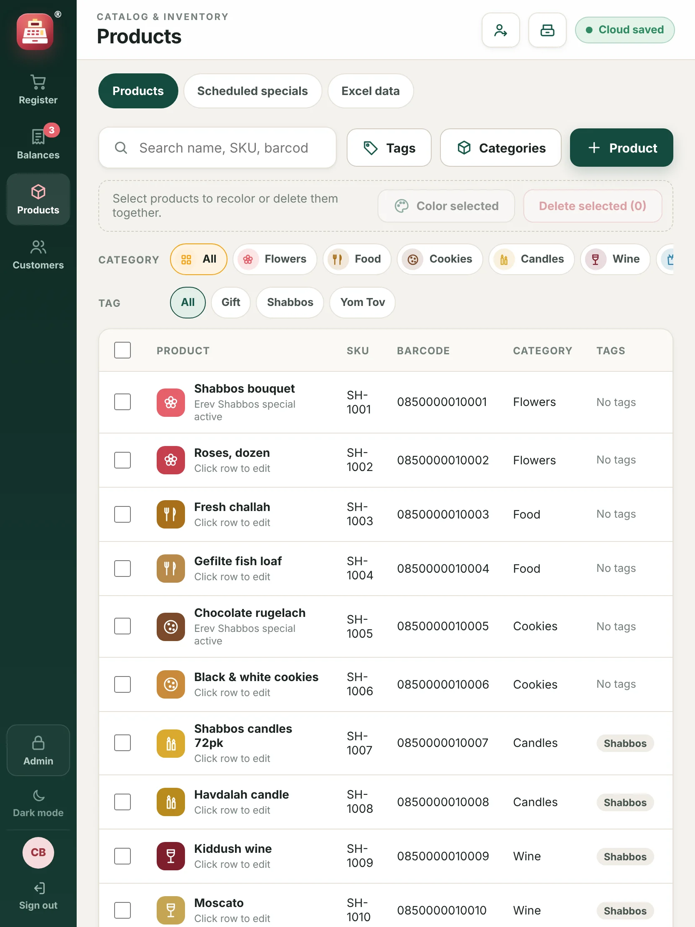Check the Shabbos bouquet row checkbox
Image resolution: width=695 pixels, height=927 pixels.
click(122, 402)
